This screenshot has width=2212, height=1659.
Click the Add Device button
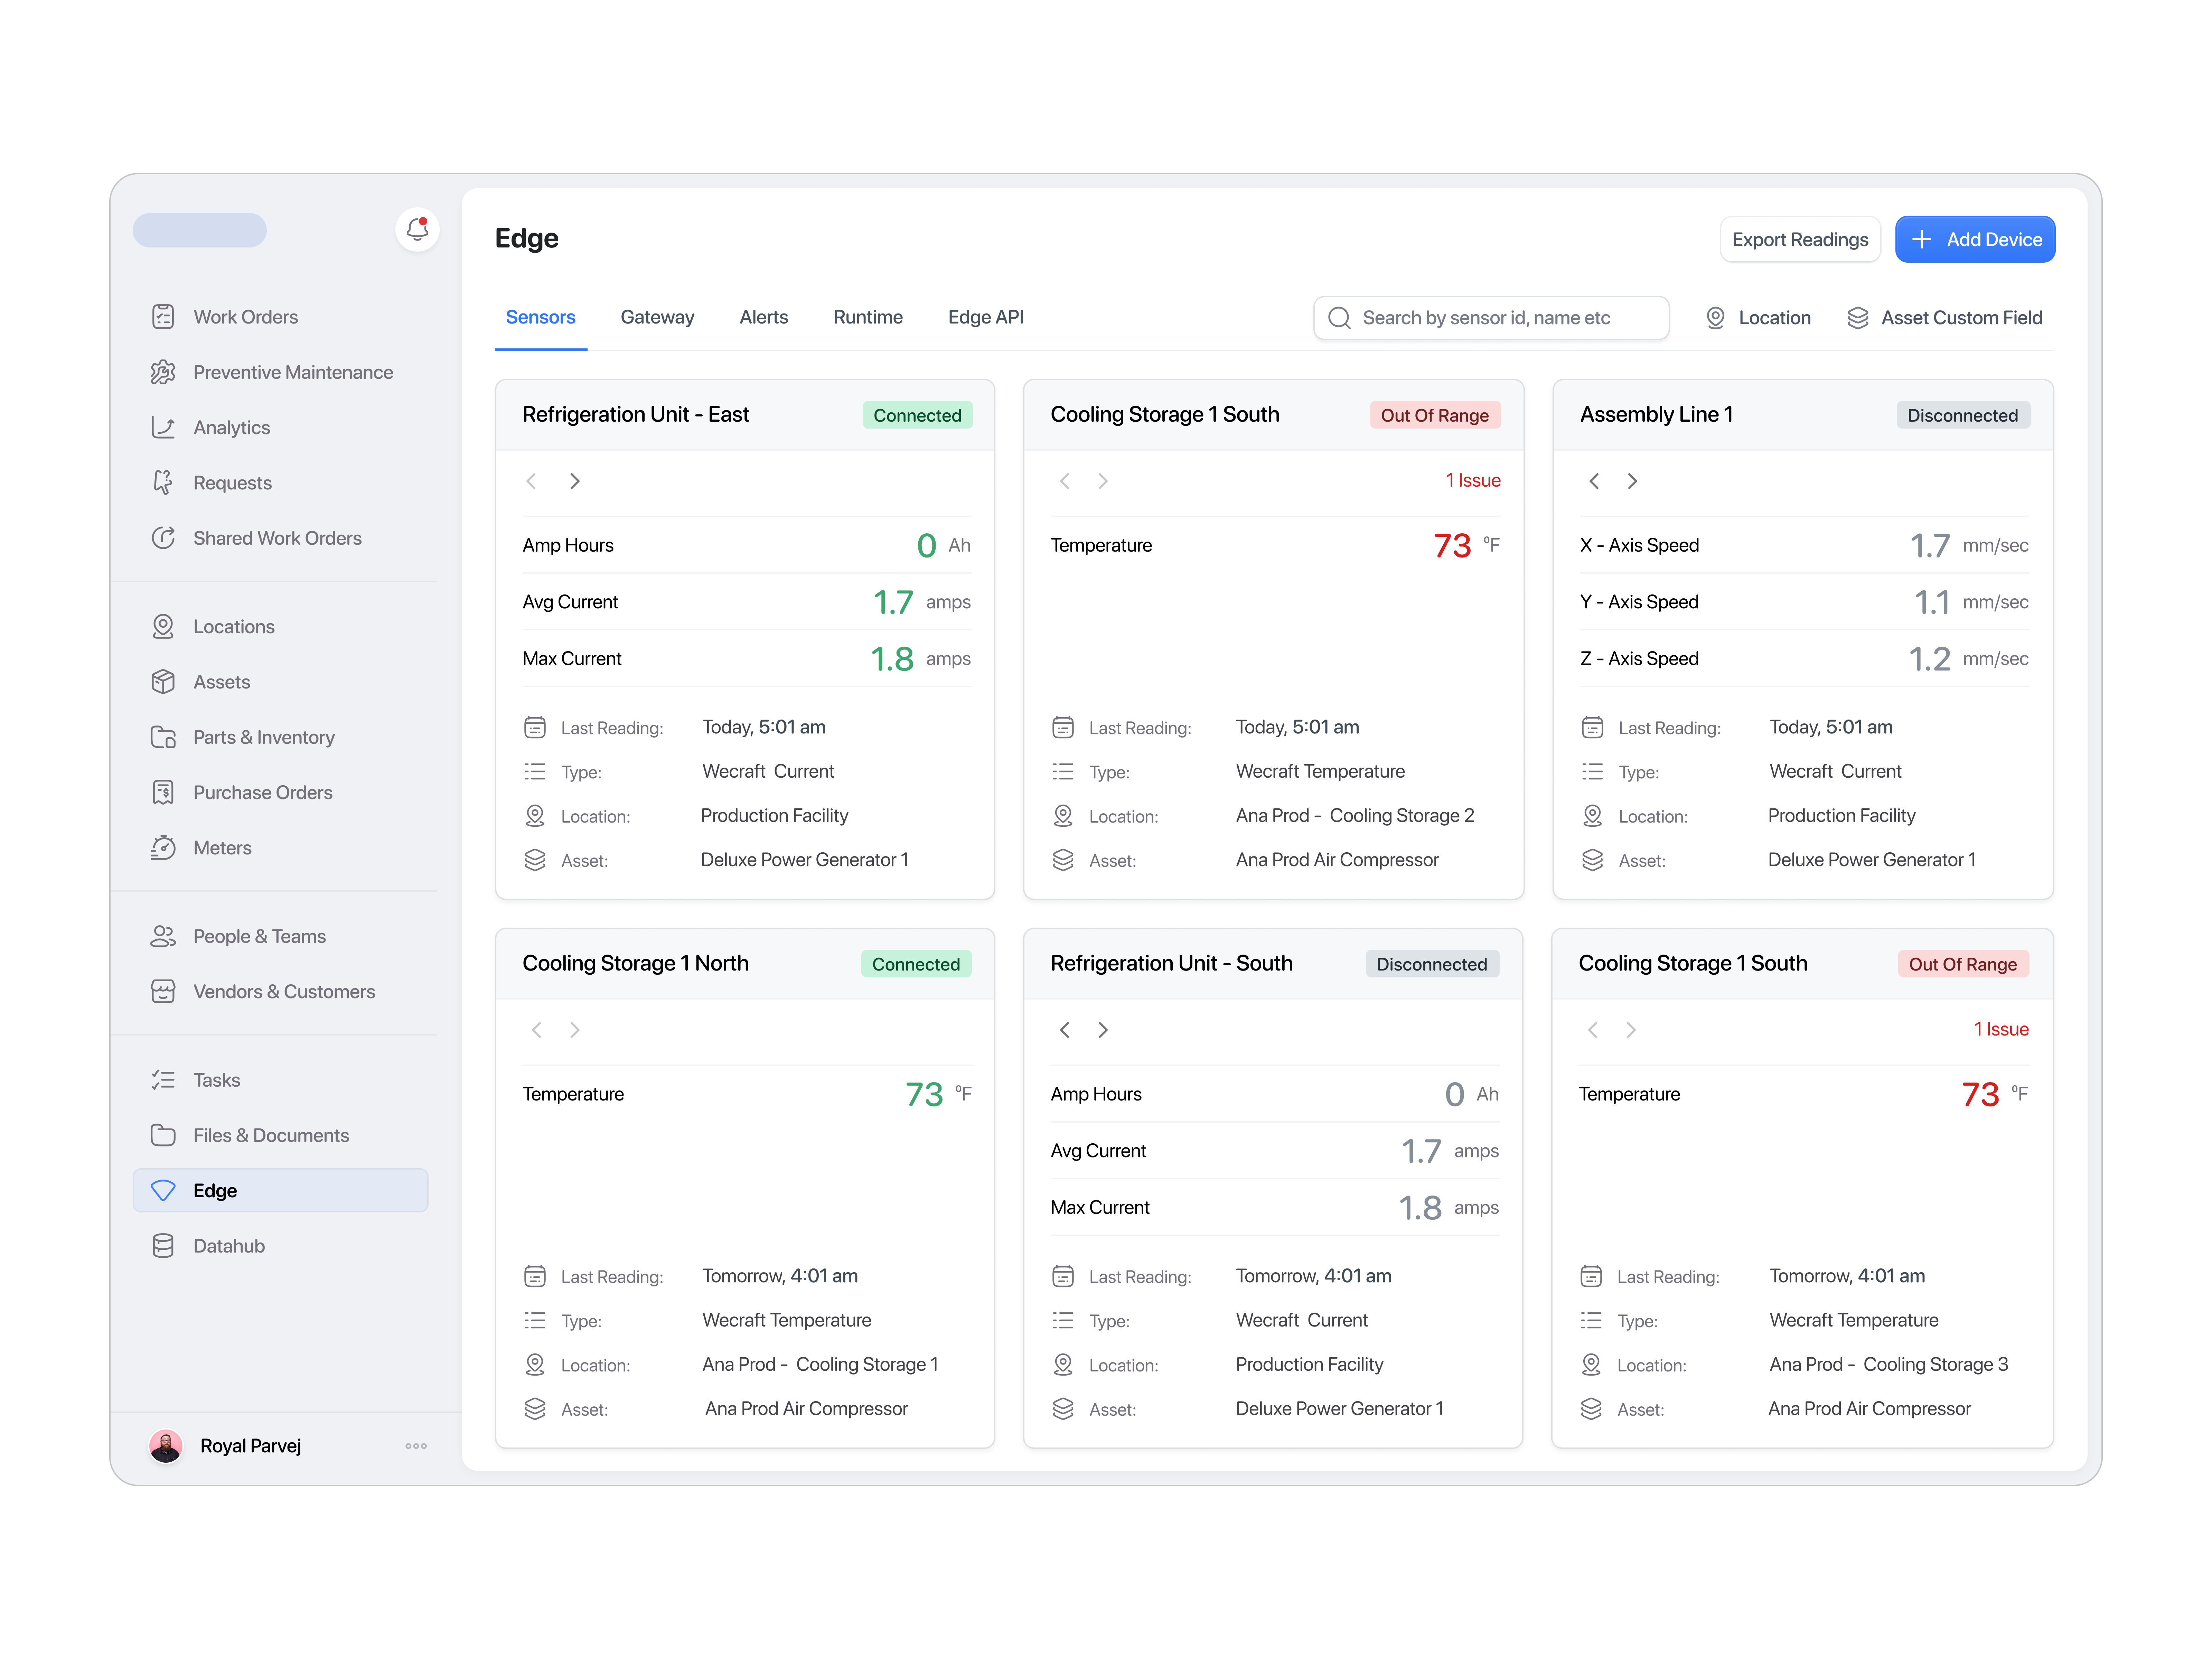coord(1975,239)
